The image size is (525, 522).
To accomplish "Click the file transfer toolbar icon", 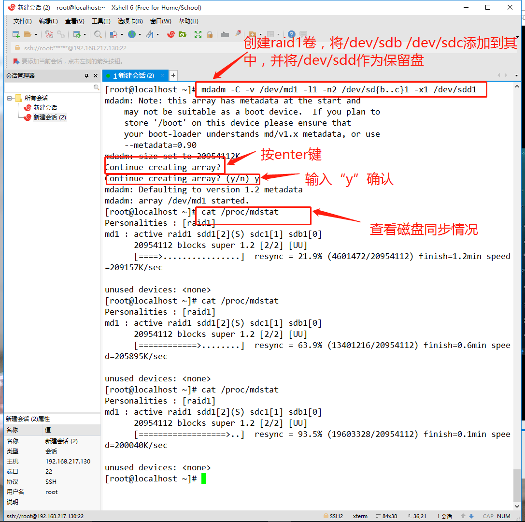I will point(114,34).
